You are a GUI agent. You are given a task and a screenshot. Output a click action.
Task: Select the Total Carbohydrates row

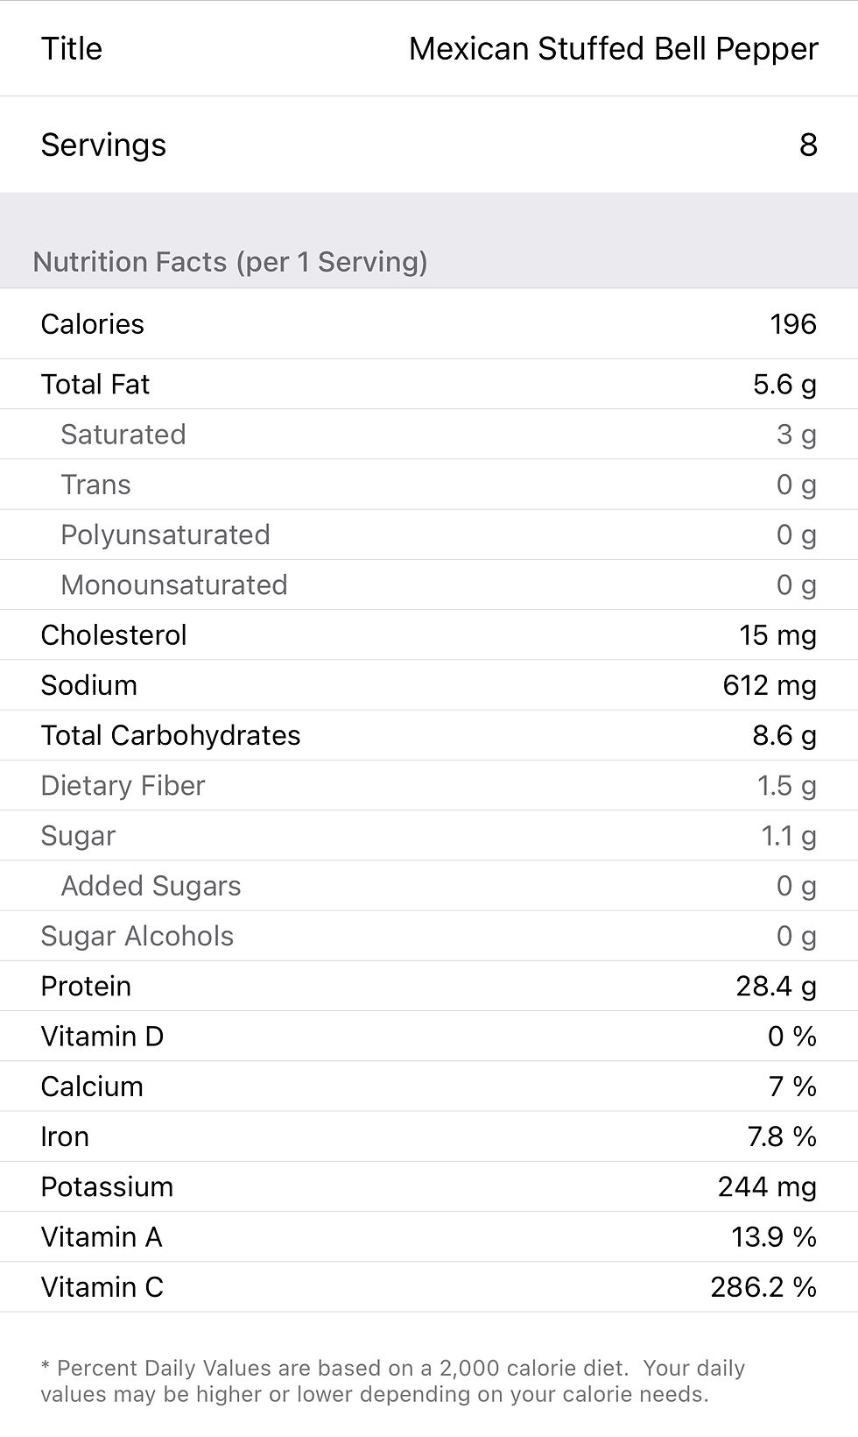pos(429,735)
